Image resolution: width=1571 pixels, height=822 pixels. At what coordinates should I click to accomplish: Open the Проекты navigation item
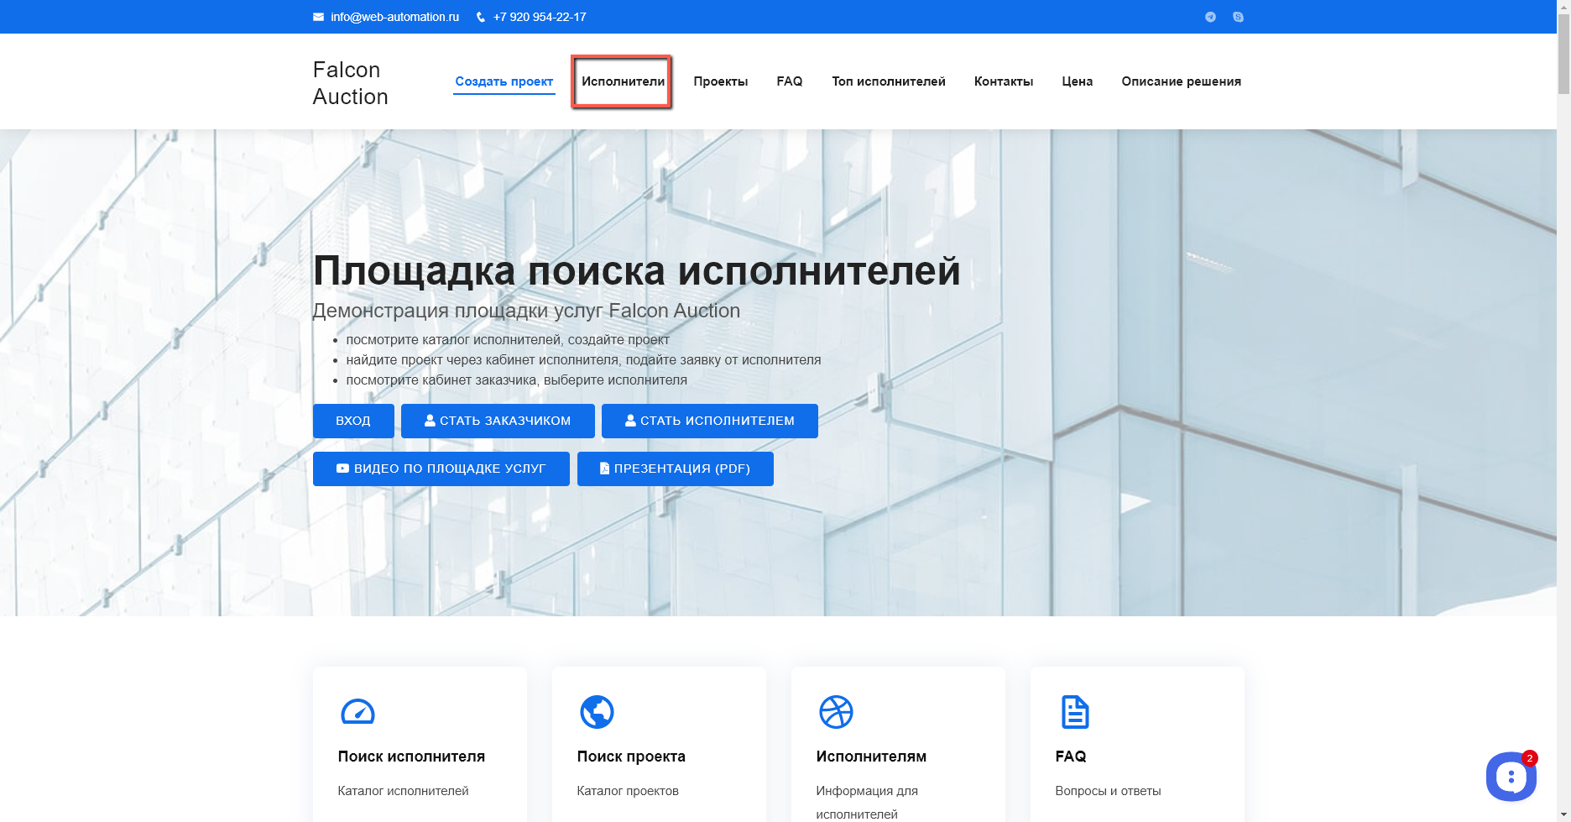720,81
